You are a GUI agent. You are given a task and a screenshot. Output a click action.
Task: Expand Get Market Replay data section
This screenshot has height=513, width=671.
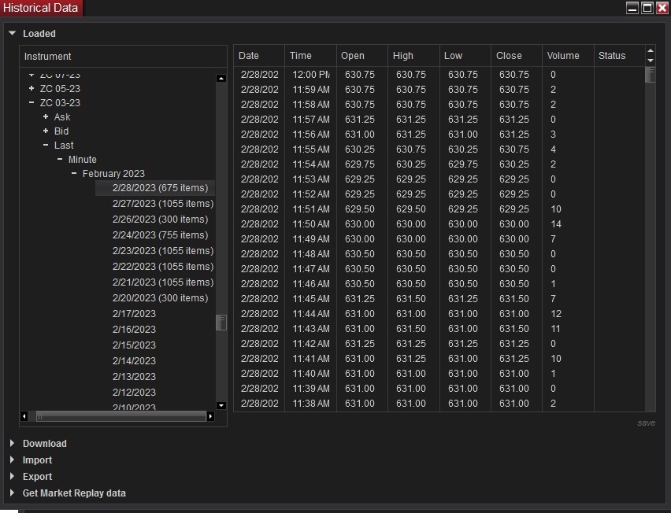pos(12,493)
